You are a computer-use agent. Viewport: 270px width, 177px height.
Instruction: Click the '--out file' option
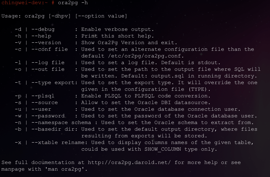(x=48, y=69)
